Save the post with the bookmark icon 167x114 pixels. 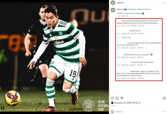click(164, 98)
